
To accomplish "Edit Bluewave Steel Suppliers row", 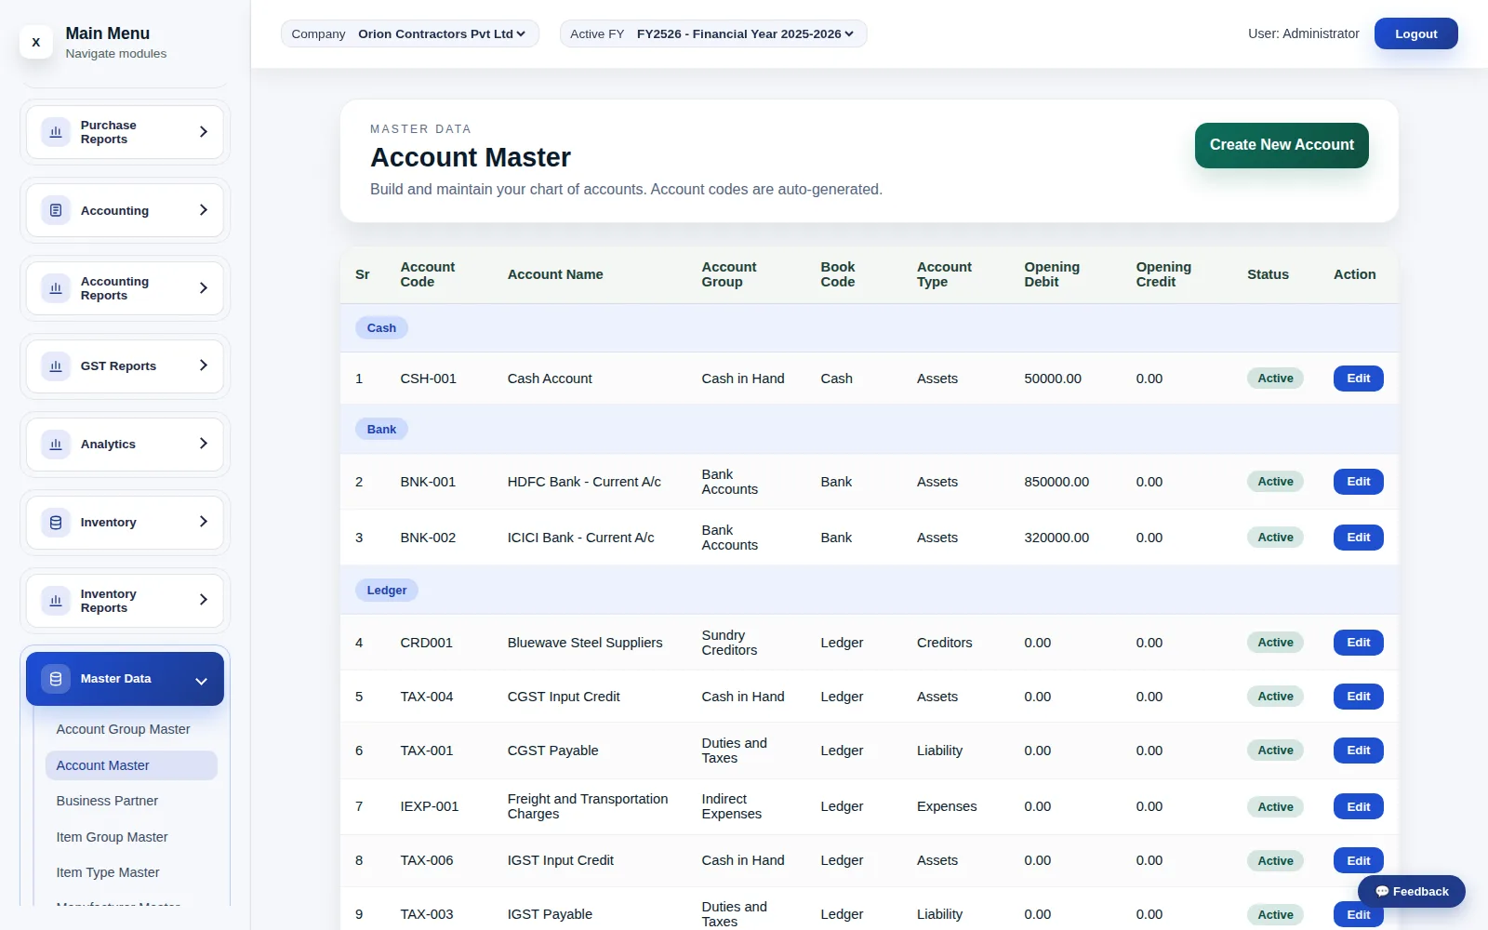I will tap(1358, 643).
